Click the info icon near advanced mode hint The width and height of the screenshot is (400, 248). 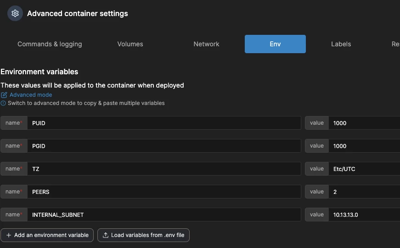4,103
